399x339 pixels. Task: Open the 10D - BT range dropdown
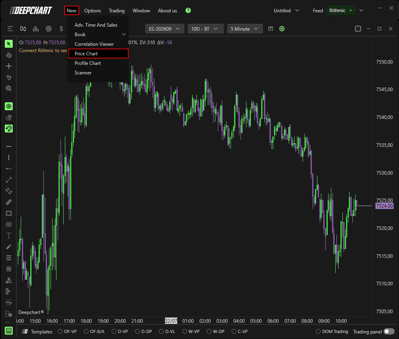tap(205, 29)
